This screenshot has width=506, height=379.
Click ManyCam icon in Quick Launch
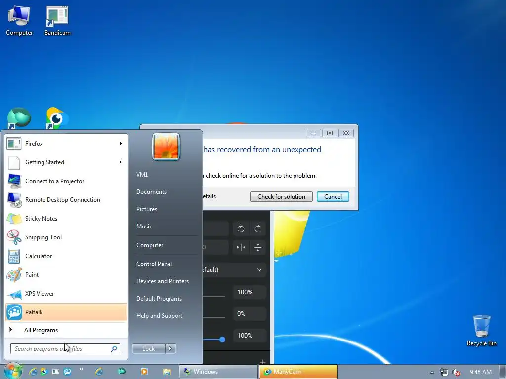point(44,372)
